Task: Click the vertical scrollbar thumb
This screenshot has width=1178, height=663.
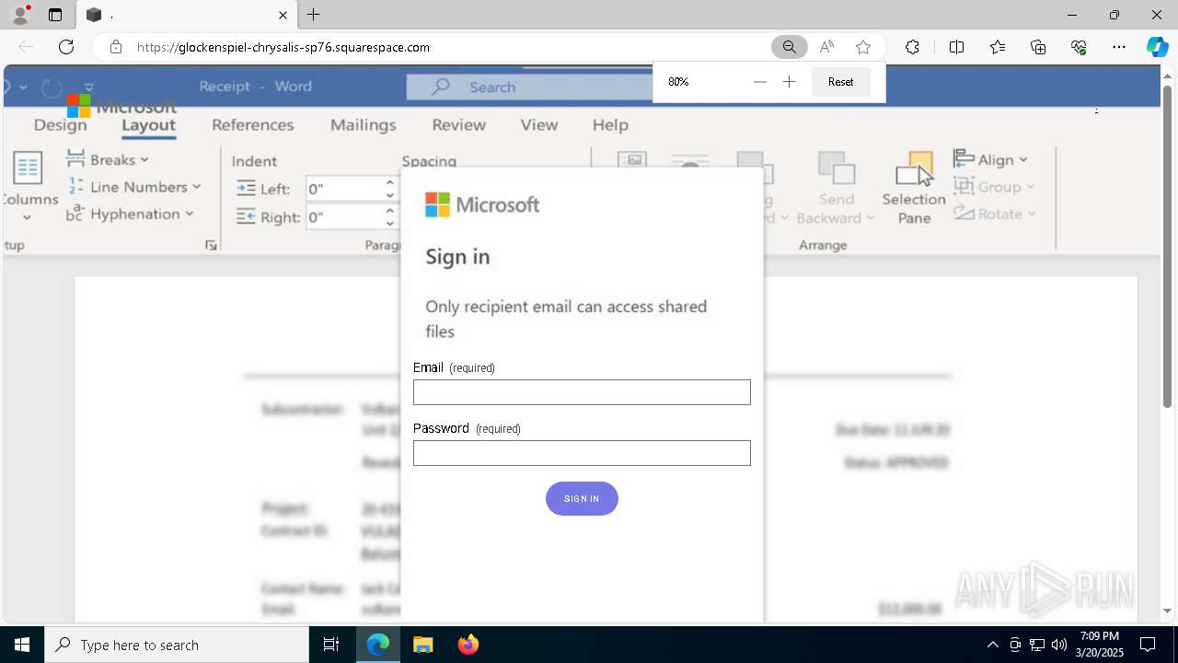Action: coord(1168,246)
